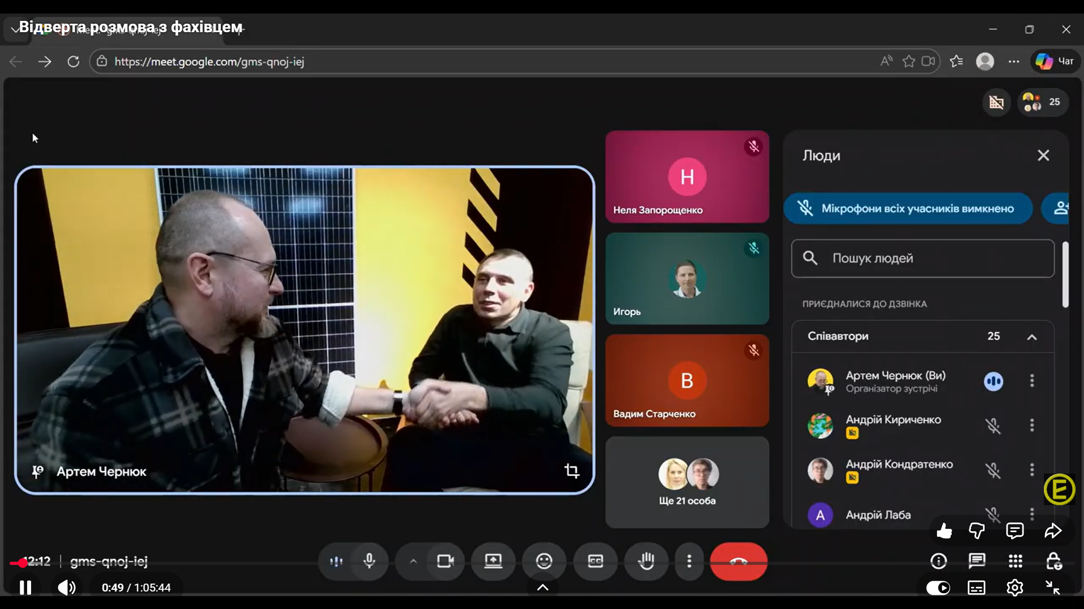Mute the video player volume

pyautogui.click(x=67, y=588)
